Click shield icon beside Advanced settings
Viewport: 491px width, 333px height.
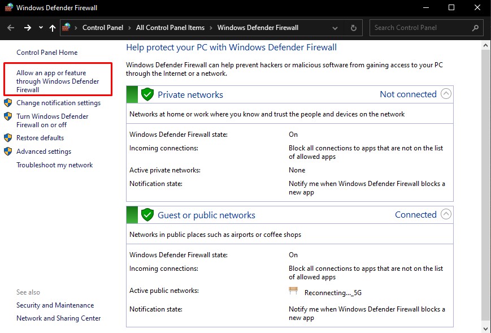click(8, 152)
